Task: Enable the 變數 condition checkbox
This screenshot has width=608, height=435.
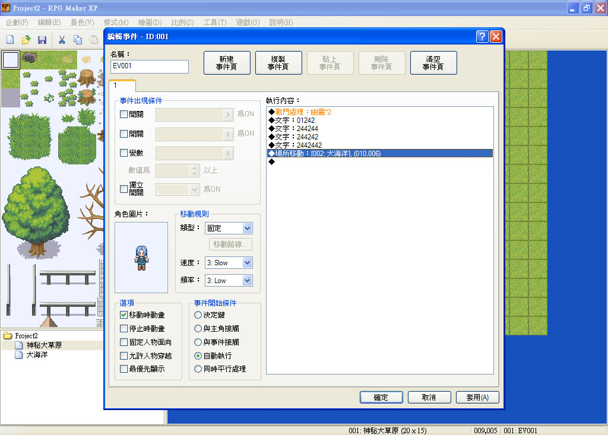Action: 123,153
